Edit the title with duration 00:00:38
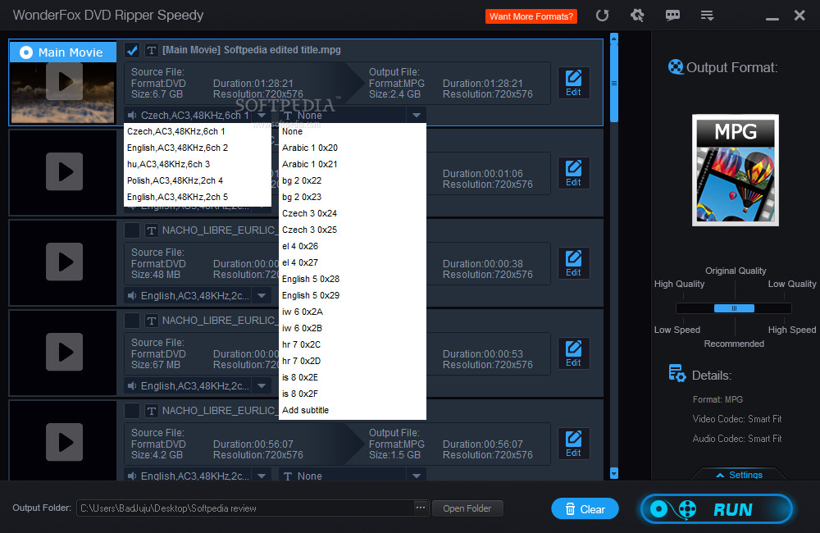Image resolution: width=820 pixels, height=533 pixels. coord(573,263)
